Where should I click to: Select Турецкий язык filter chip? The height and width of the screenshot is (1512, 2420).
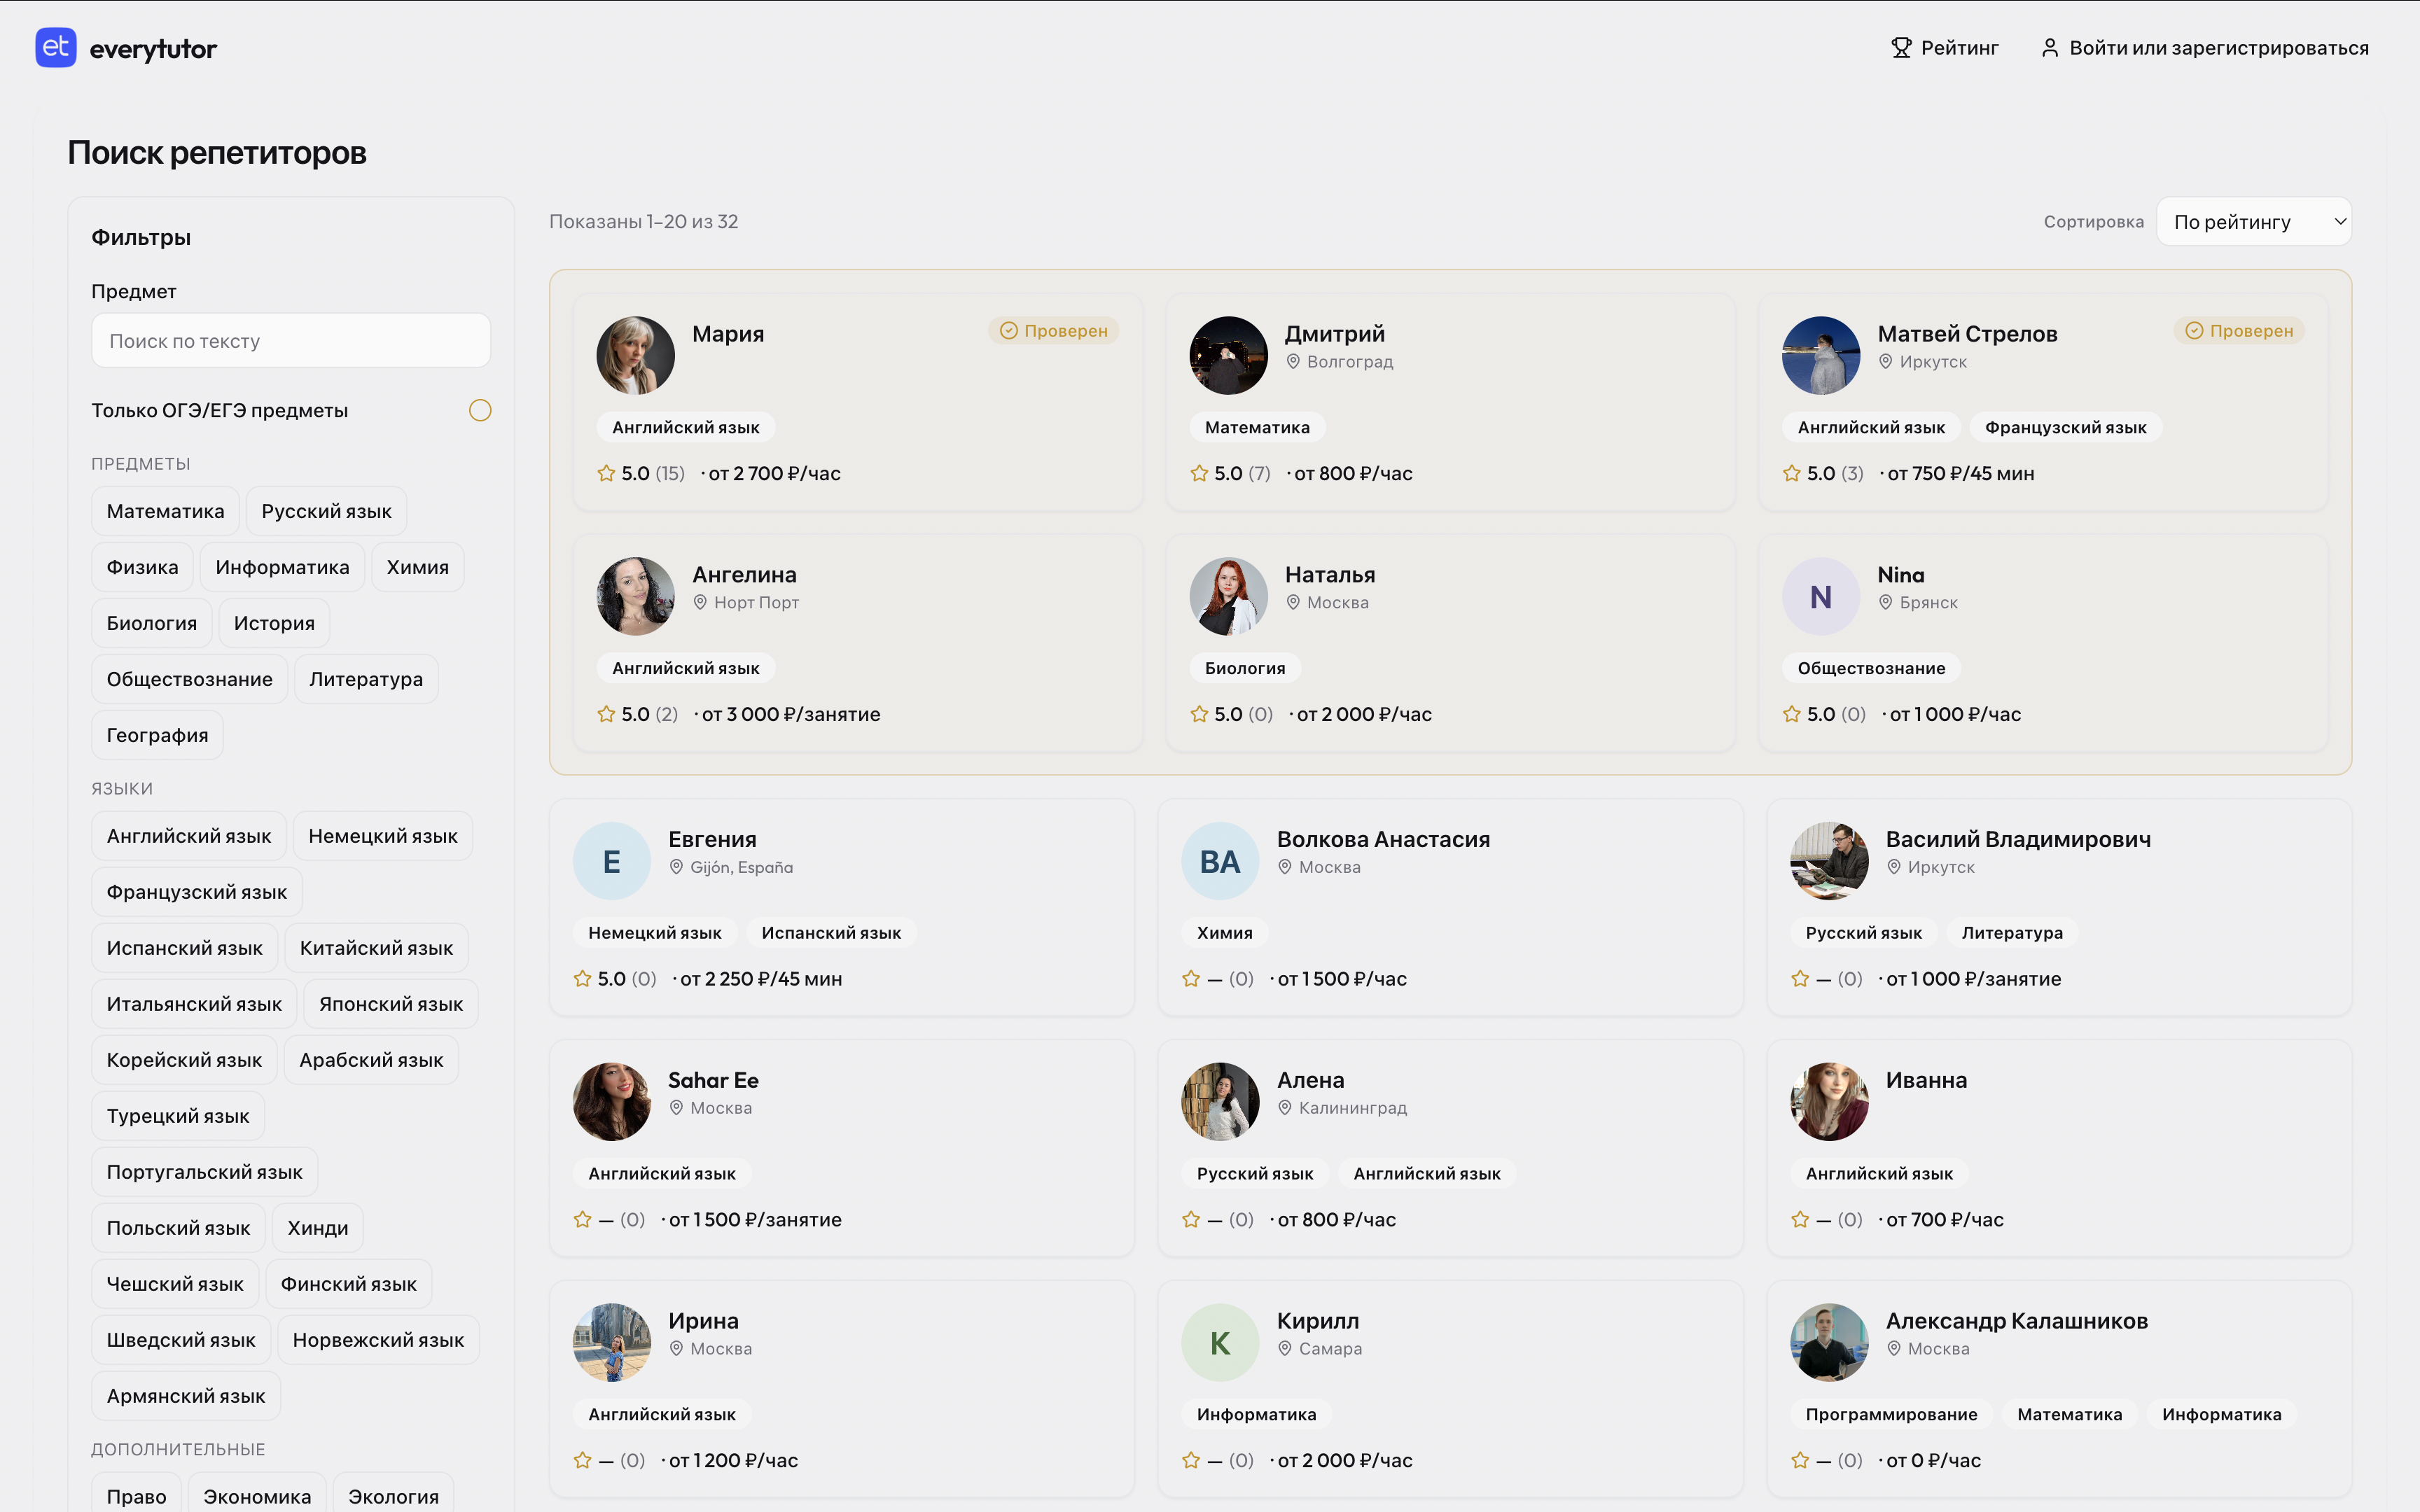click(x=177, y=1116)
